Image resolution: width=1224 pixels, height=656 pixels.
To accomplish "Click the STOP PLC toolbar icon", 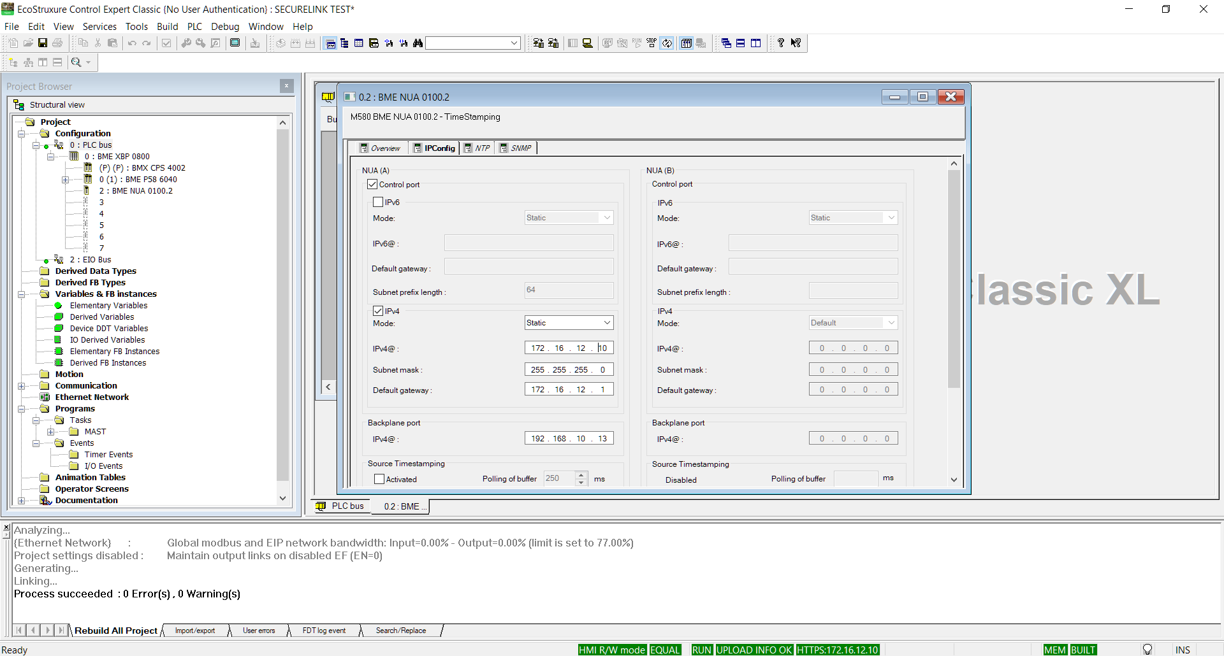I will (652, 43).
